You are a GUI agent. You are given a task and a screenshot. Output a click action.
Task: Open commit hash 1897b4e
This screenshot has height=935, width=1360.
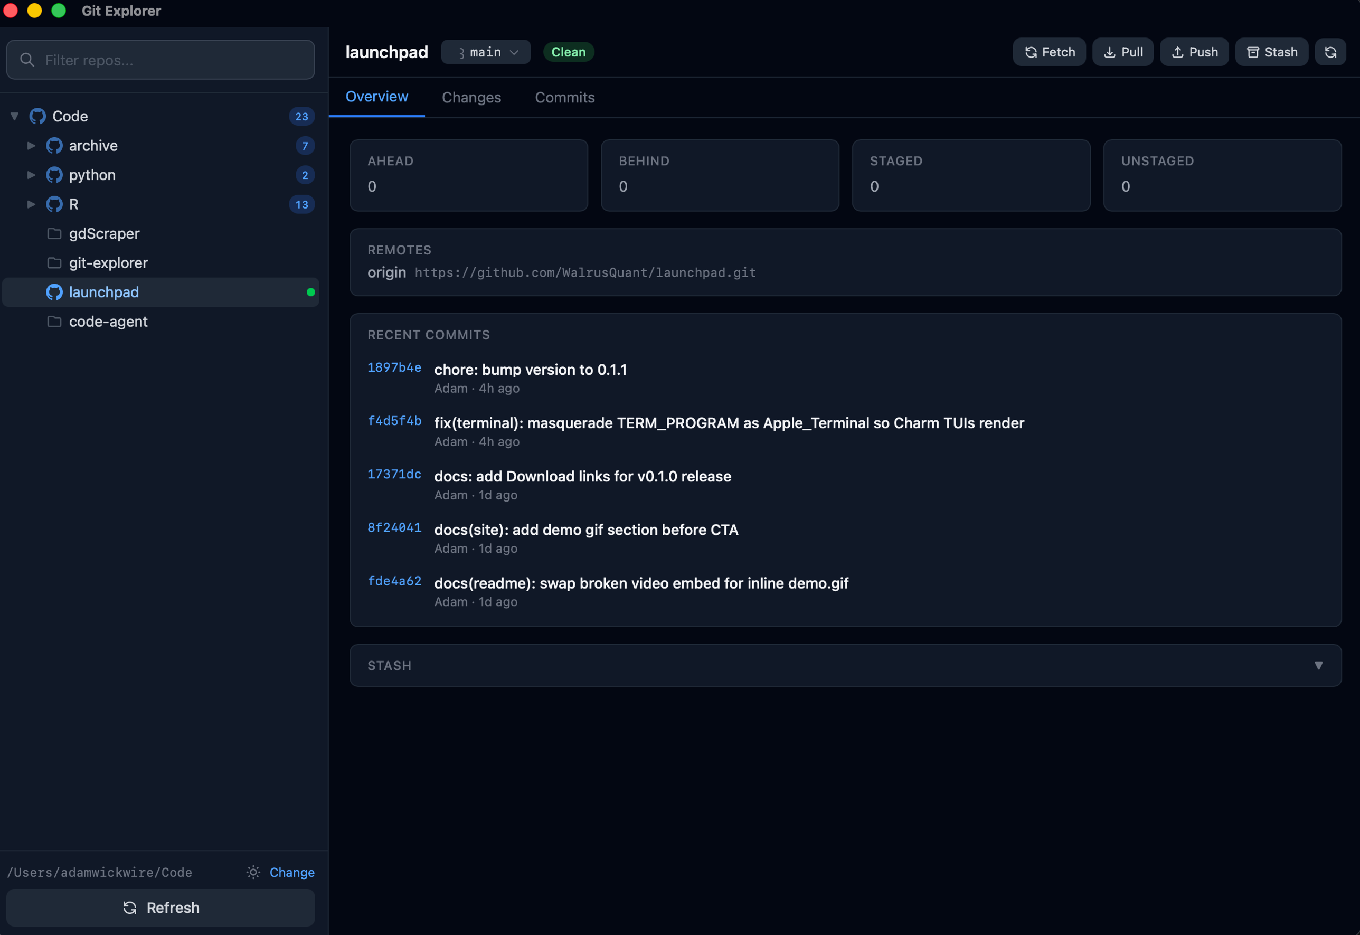[394, 367]
